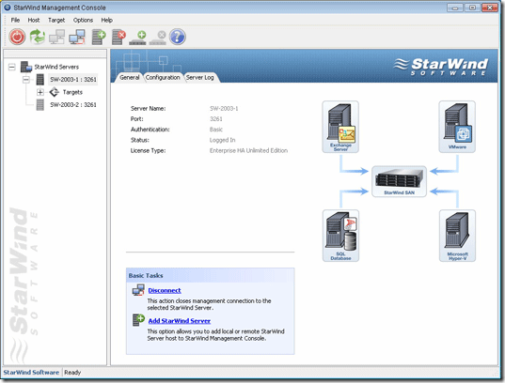505x383 pixels.
Task: Click the Microsoft Hyper-V diagram icon
Action: (x=457, y=236)
